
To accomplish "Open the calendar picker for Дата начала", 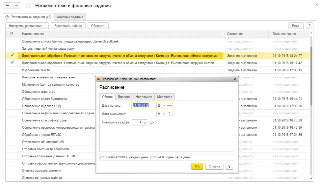I will coord(159,106).
